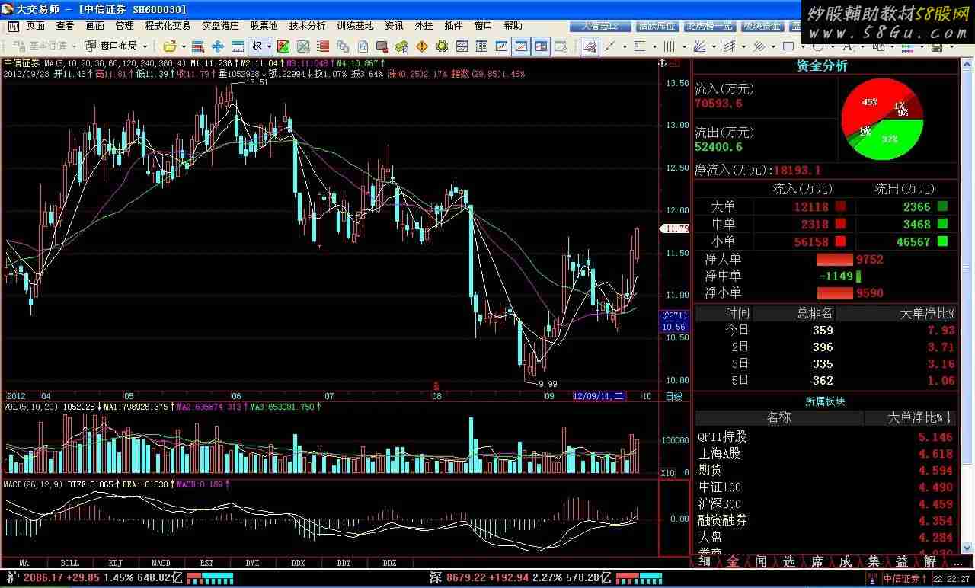The height and width of the screenshot is (588, 975).
Task: Open dropdown arrow next to folder icon
Action: (x=184, y=46)
